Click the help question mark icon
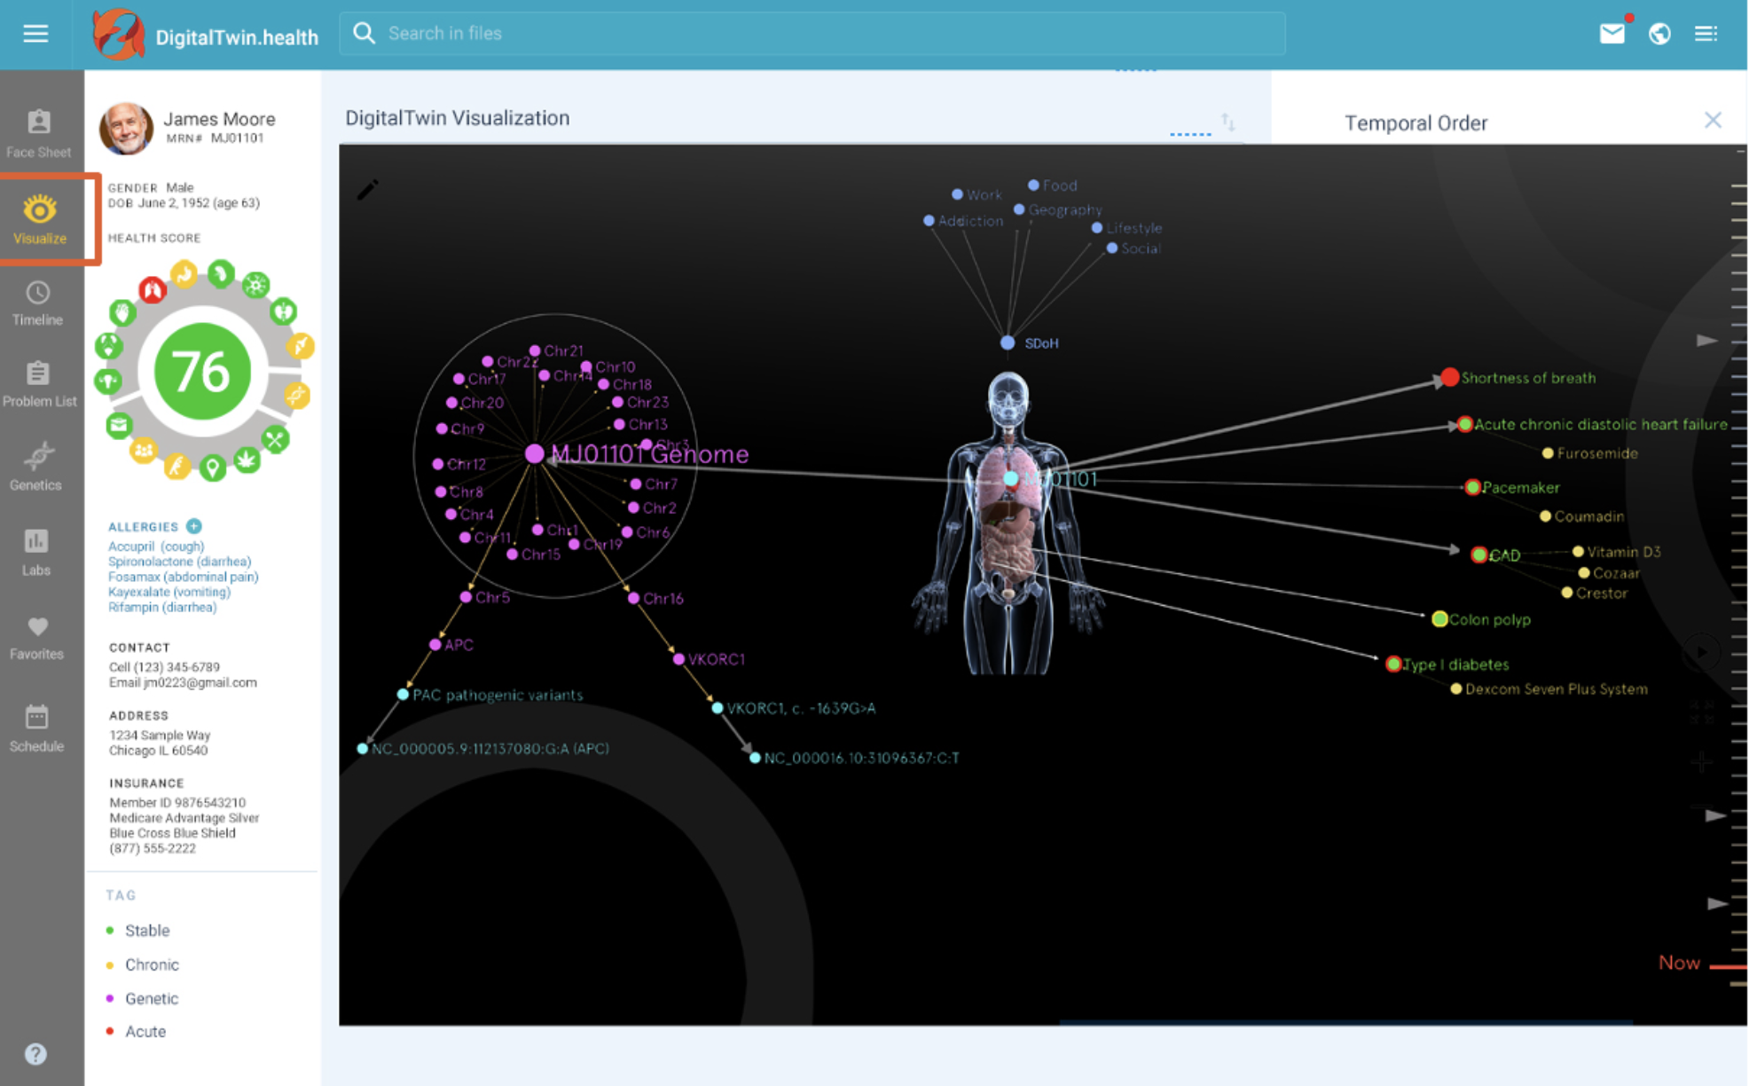Screen dimensions: 1749x1086 (35, 1054)
